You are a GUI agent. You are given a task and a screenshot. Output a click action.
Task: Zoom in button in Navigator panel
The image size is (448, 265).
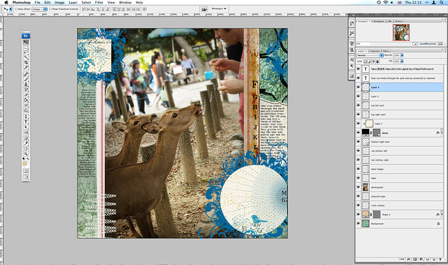[440, 43]
